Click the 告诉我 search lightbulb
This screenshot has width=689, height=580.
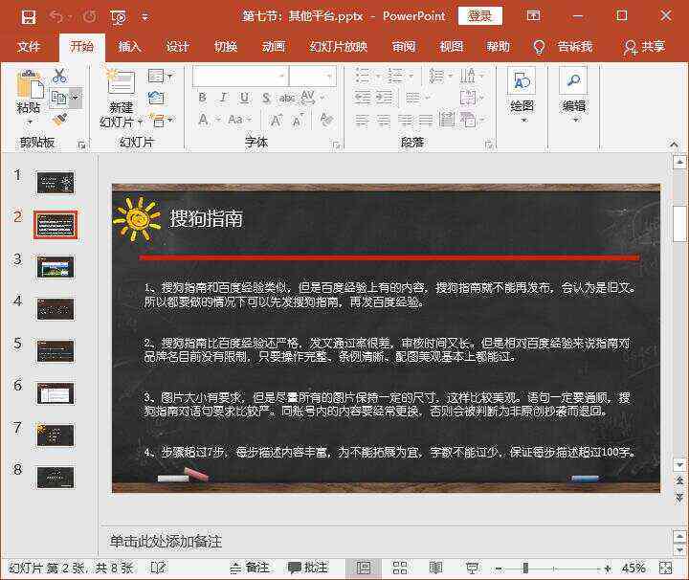tap(539, 47)
